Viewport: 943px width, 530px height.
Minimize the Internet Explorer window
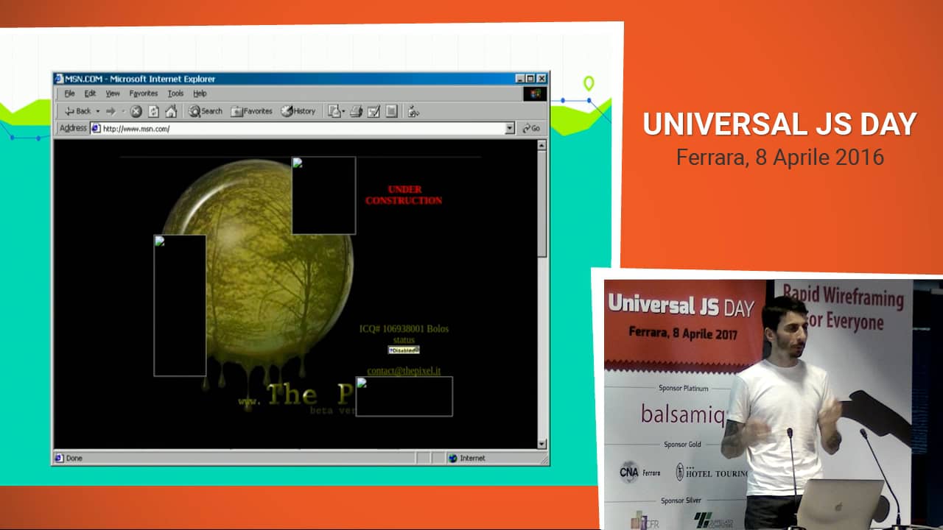point(520,79)
